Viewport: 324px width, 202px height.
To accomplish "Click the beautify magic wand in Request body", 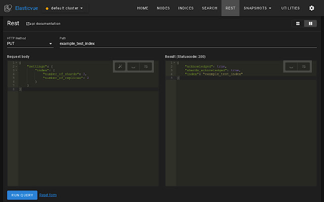I will point(120,66).
